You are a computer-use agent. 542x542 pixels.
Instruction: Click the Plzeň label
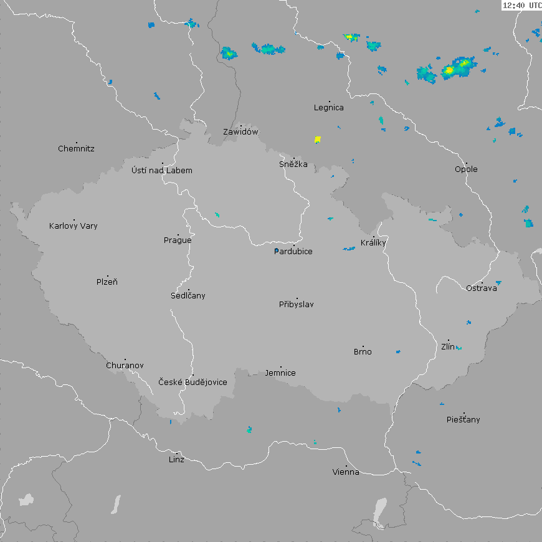coord(107,282)
